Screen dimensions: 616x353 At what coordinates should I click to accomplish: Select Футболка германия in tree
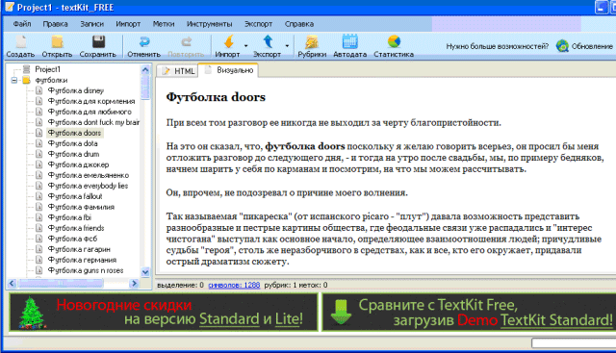(82, 260)
